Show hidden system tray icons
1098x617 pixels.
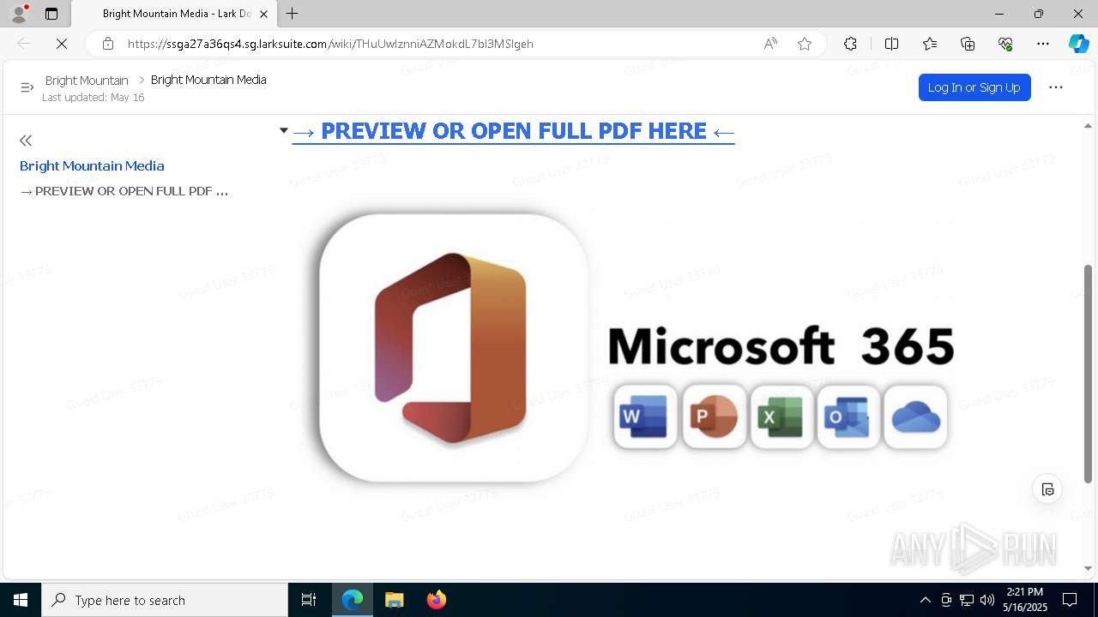(x=925, y=600)
